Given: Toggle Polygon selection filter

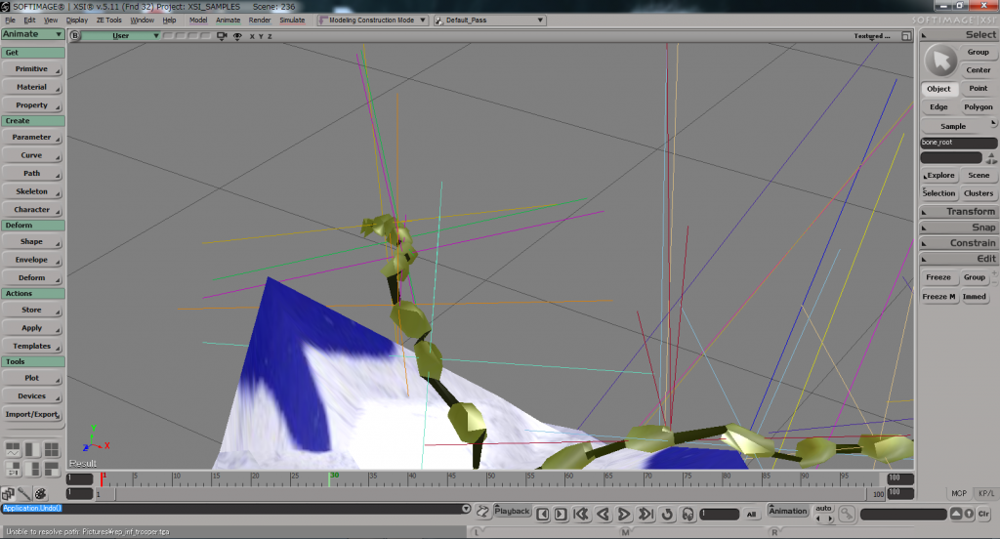Looking at the screenshot, I should 979,107.
